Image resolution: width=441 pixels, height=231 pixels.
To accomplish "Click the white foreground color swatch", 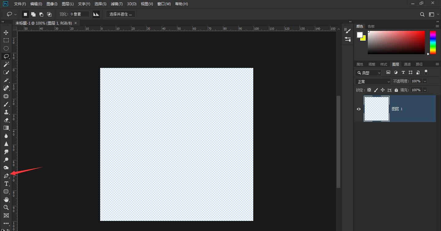I will 360,35.
